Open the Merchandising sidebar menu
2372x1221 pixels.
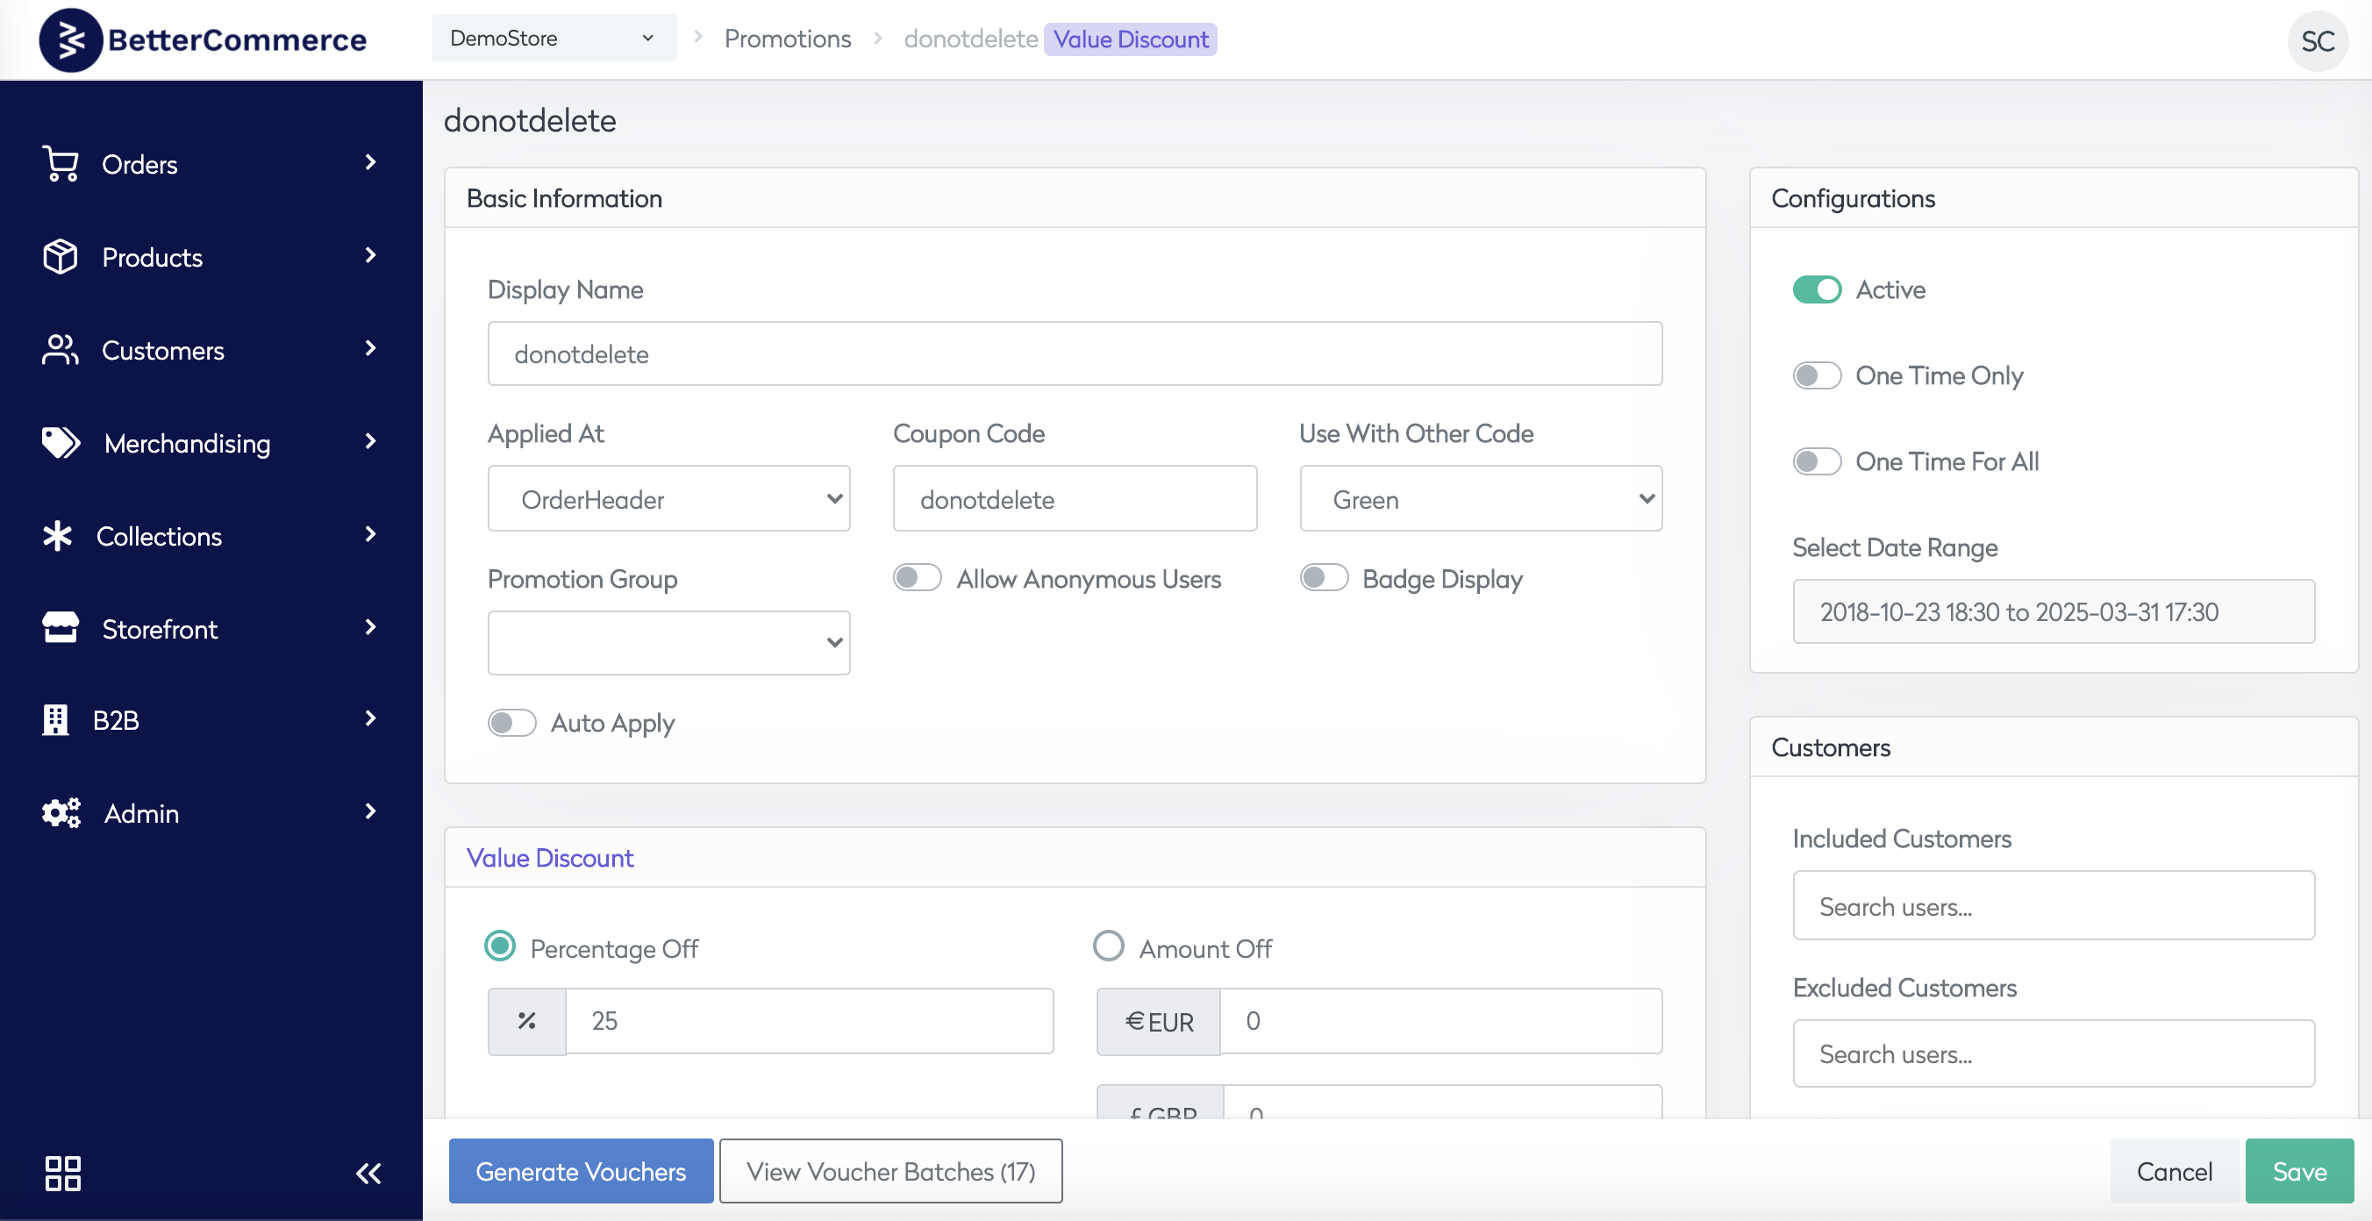[211, 443]
